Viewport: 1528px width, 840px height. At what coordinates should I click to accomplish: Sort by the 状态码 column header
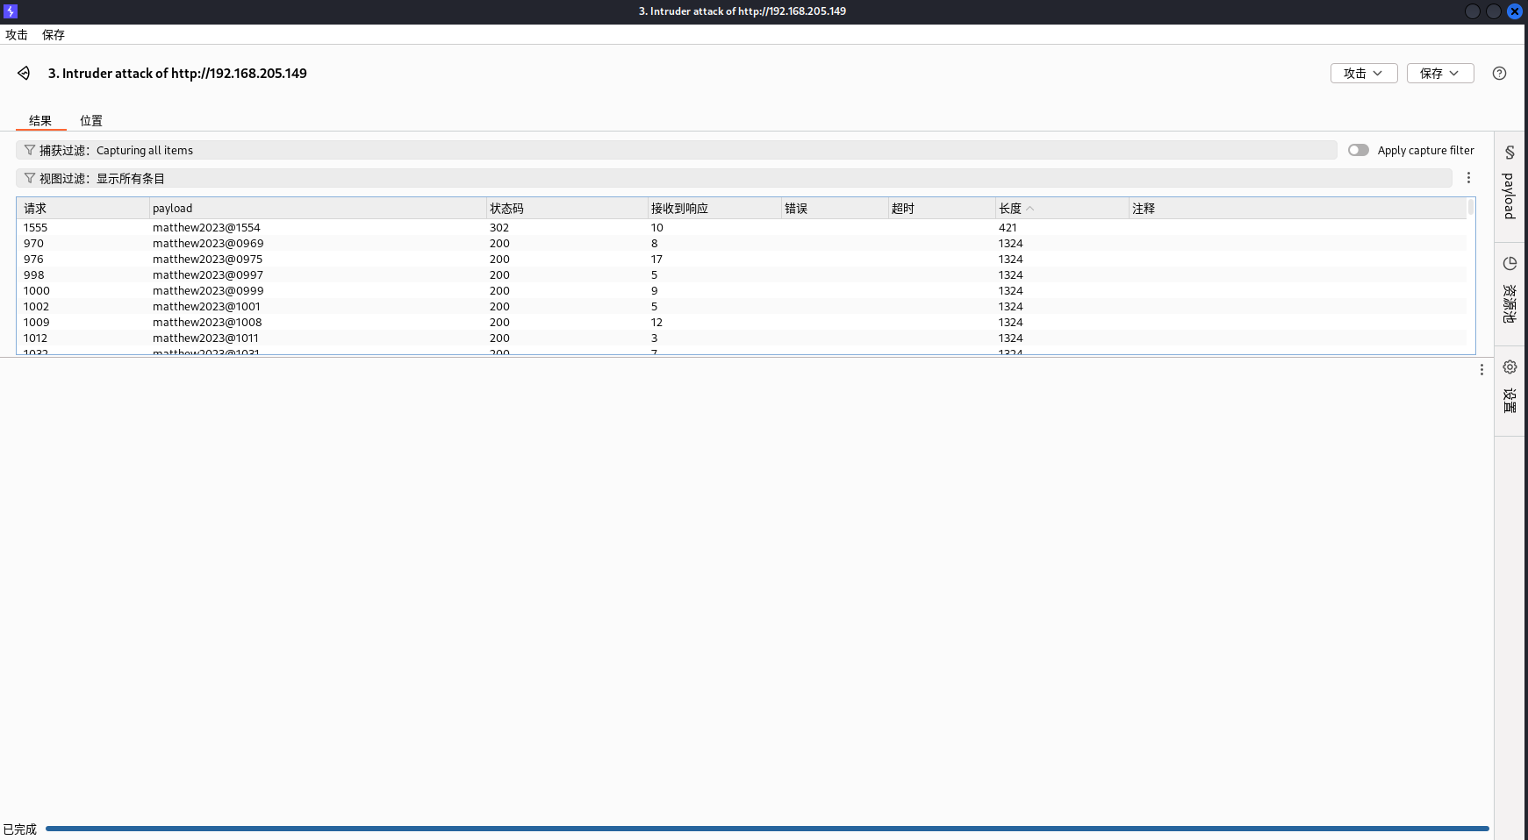point(506,209)
